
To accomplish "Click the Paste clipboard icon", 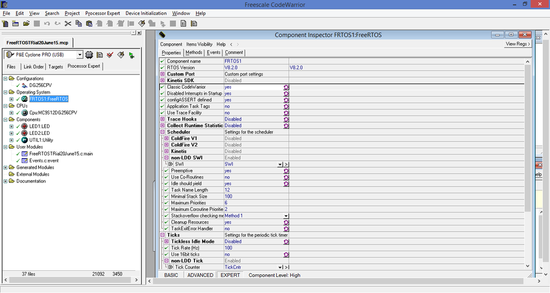I will (89, 24).
